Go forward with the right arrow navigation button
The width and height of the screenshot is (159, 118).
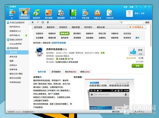(38, 22)
